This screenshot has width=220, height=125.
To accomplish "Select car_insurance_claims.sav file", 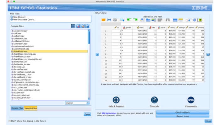I will point(49,85).
